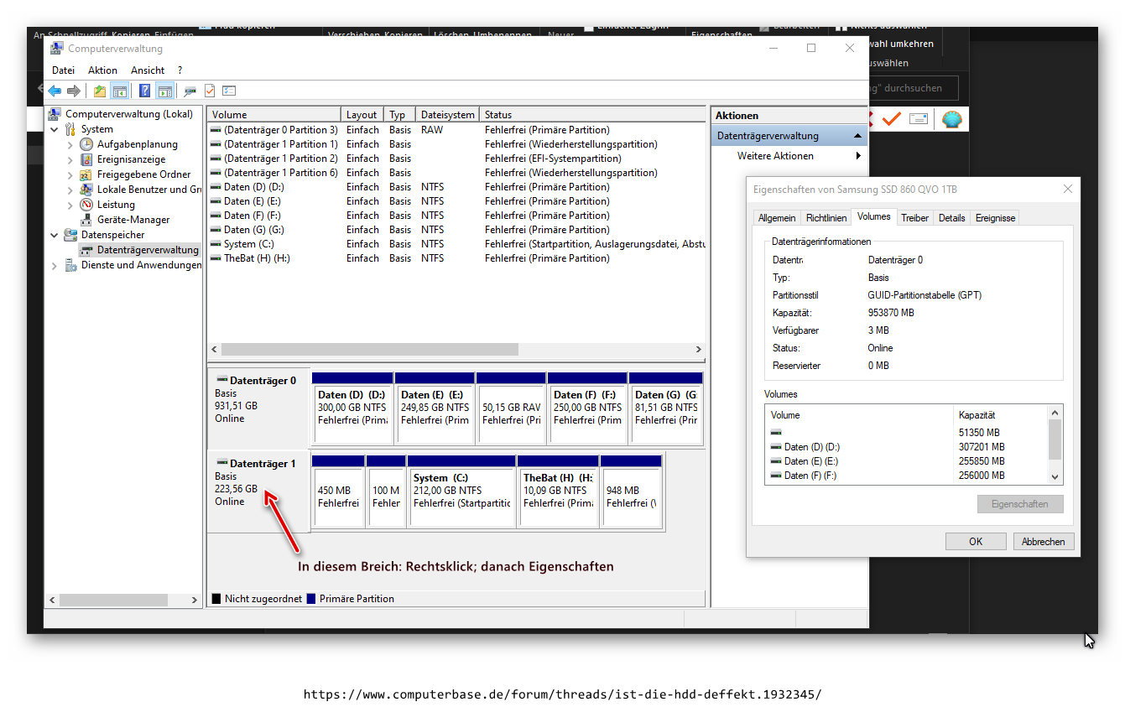Click the Forward arrow in Computerverwaltung toolbar

[74, 91]
